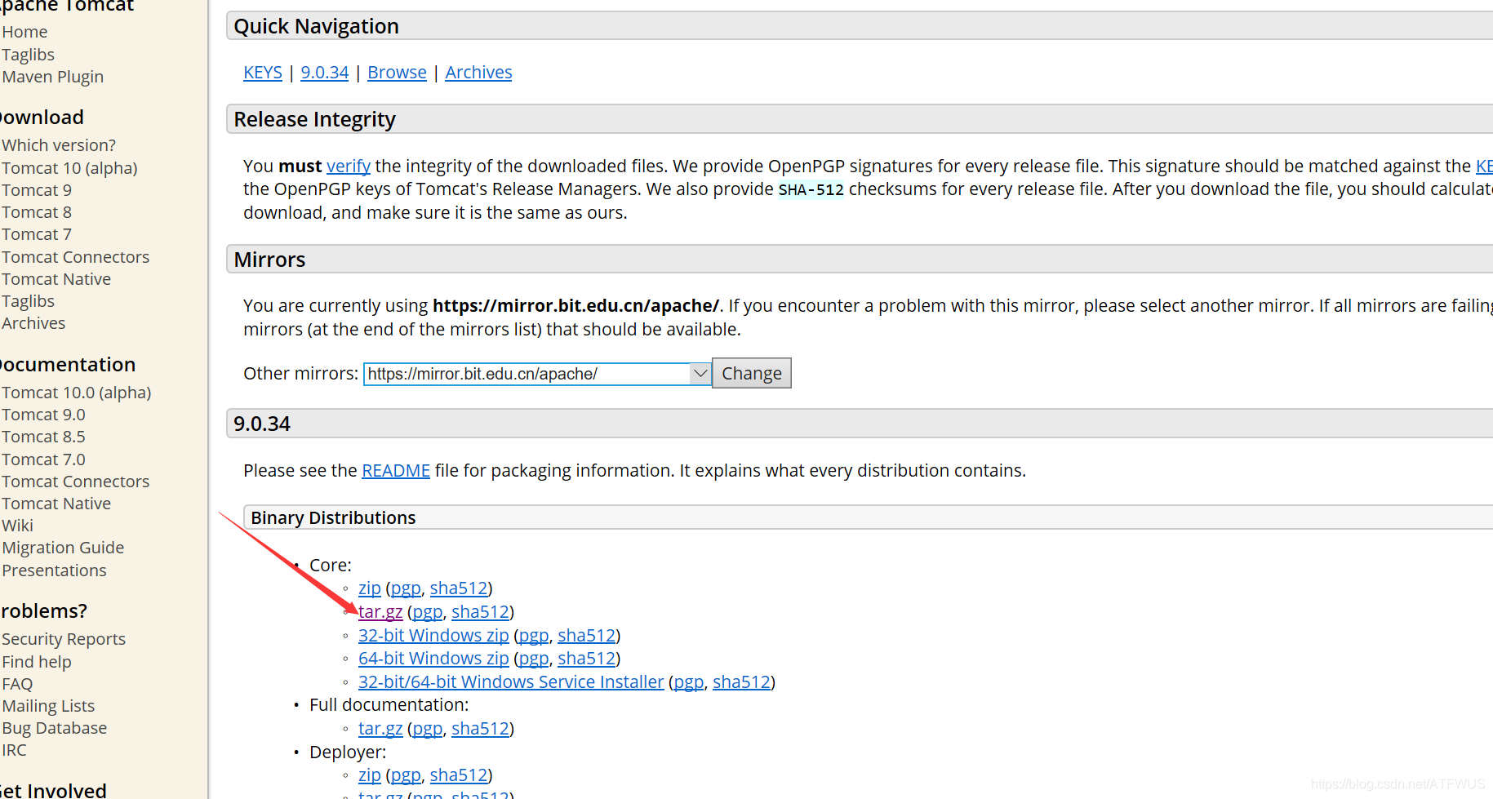Open sha512 for Deployer zip

point(459,775)
